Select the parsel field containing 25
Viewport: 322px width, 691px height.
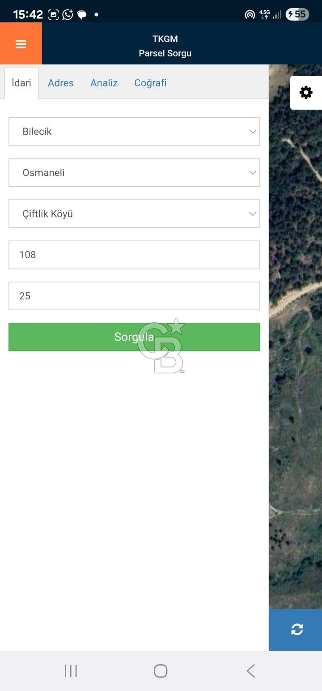(x=134, y=296)
